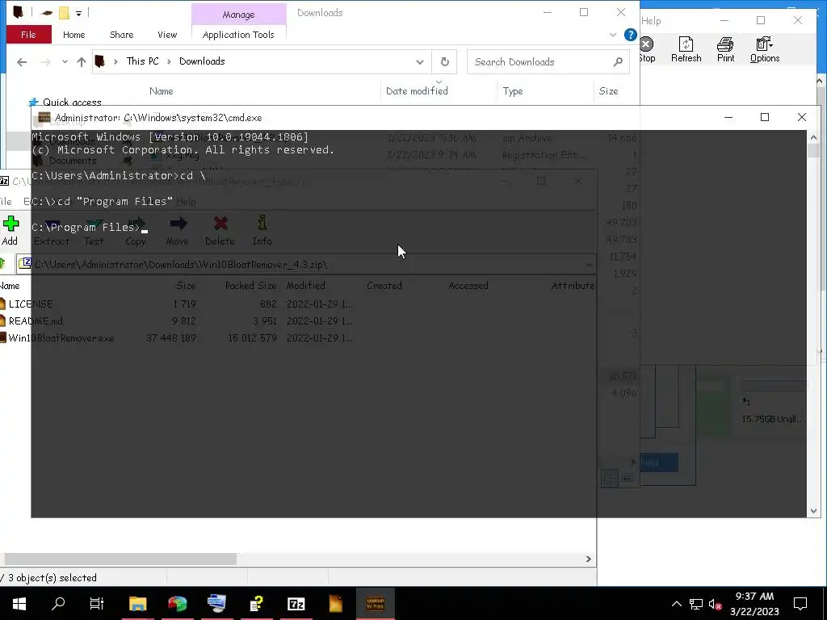Click the Properties quick access toolbar icon

tap(46, 13)
